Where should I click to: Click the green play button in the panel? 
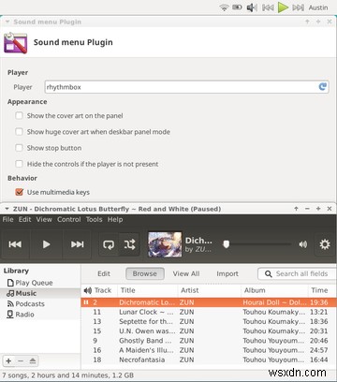283,7
